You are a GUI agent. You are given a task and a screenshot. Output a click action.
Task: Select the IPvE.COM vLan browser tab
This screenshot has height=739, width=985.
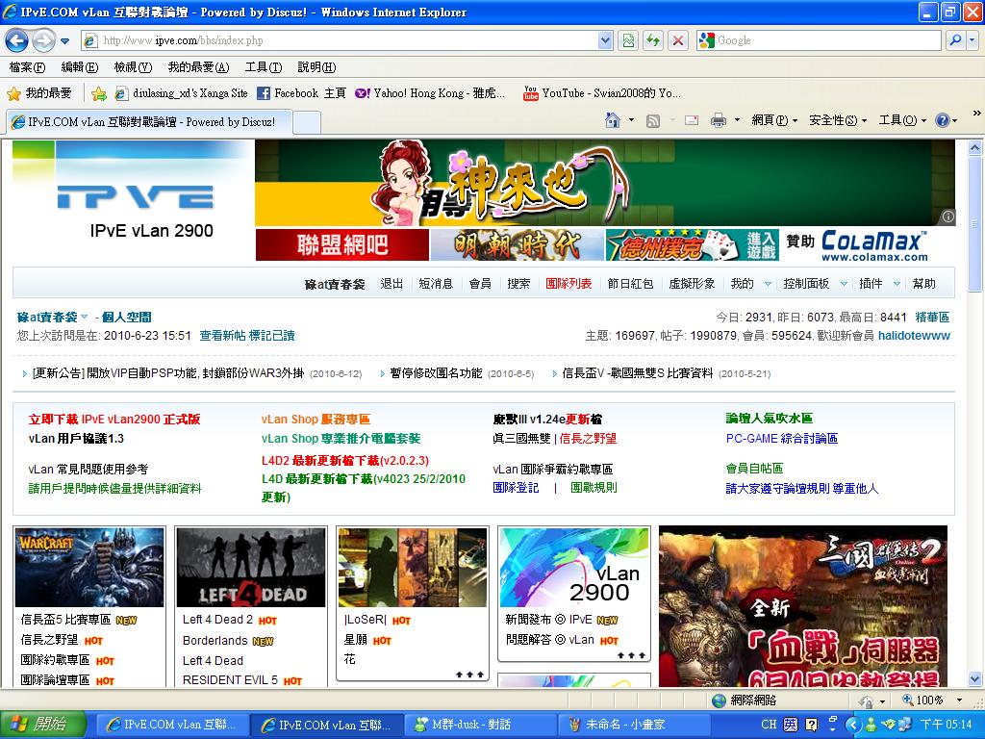[144, 122]
